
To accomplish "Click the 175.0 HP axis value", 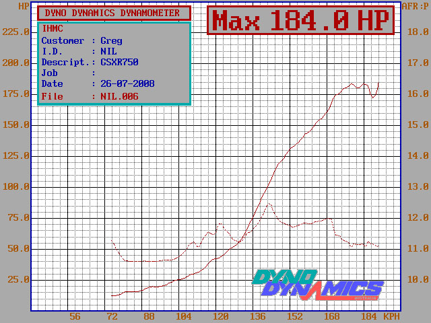I will pyautogui.click(x=16, y=94).
